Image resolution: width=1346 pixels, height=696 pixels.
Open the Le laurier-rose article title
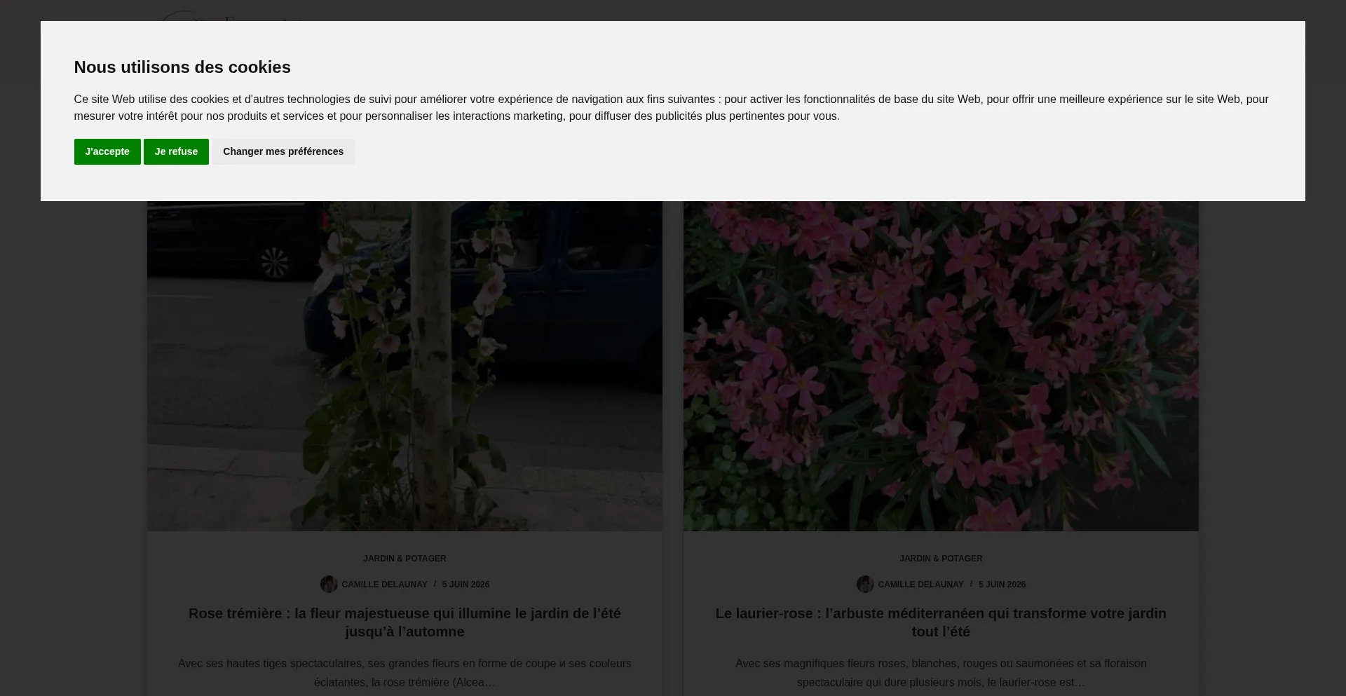tap(941, 622)
